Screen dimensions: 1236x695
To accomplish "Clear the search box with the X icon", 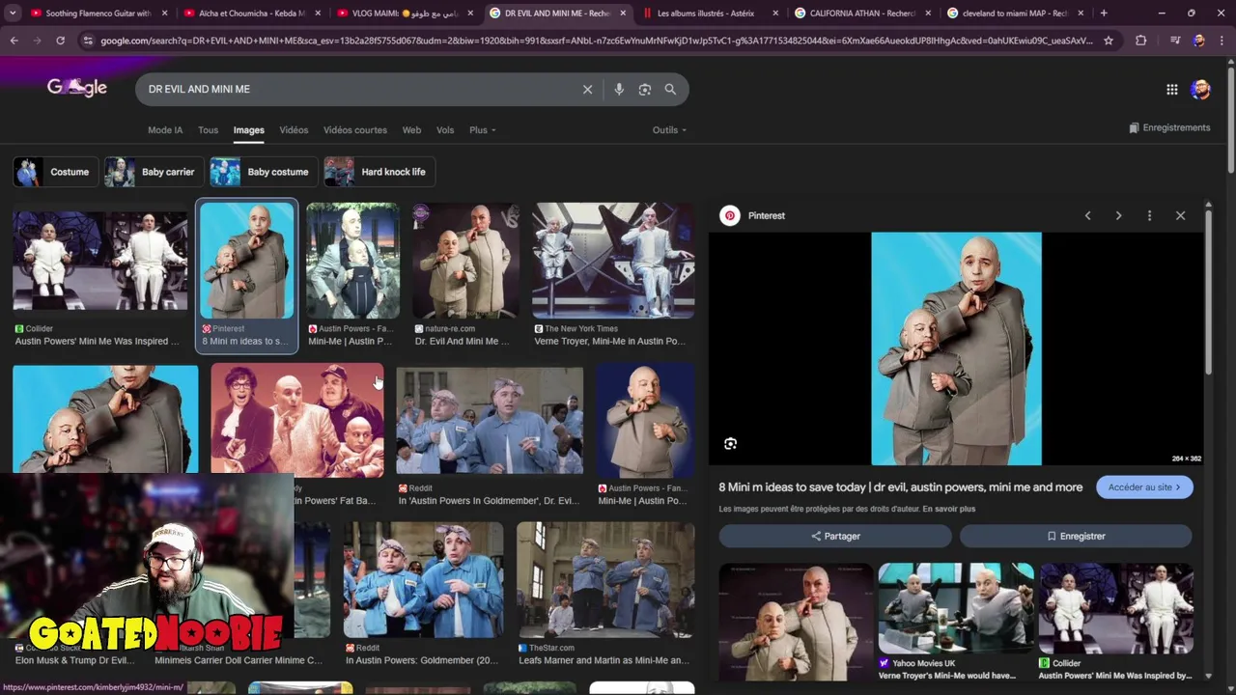I will tap(587, 89).
